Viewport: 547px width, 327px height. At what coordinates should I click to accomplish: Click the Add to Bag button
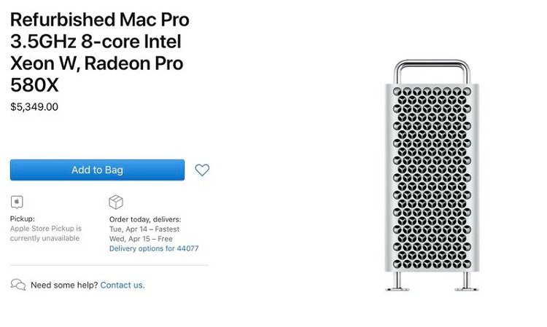point(97,170)
